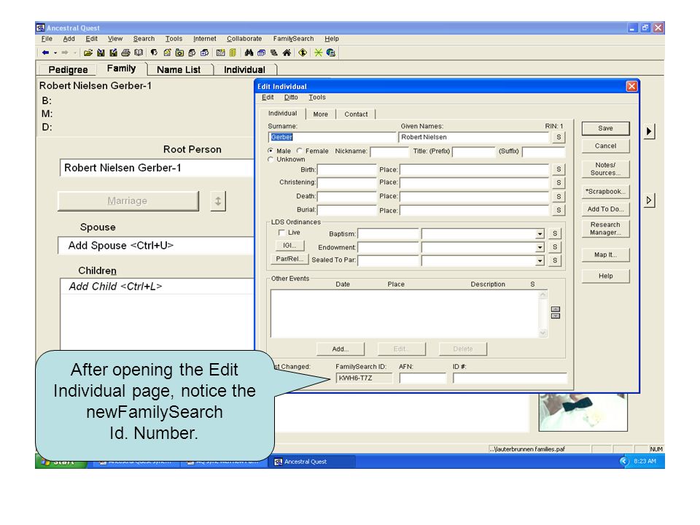The image size is (700, 525).
Task: Click the Notes page icon in toolbar
Action: 167,52
